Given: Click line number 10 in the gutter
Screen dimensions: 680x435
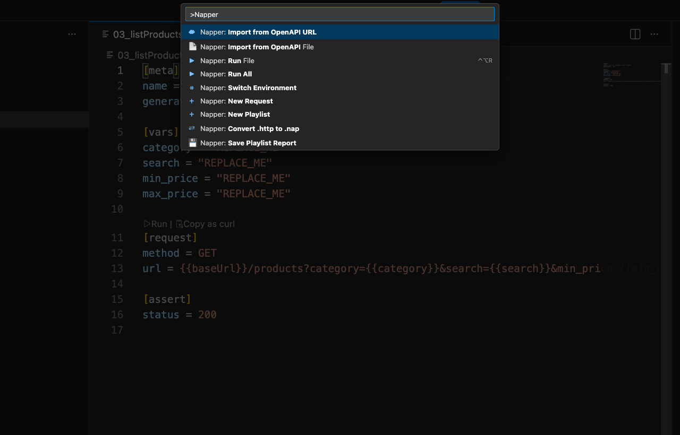Looking at the screenshot, I should pyautogui.click(x=117, y=209).
